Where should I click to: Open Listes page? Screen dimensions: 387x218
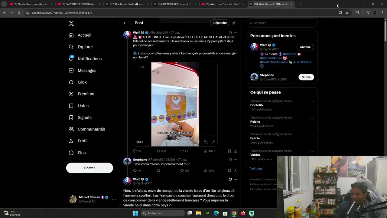tap(79, 106)
